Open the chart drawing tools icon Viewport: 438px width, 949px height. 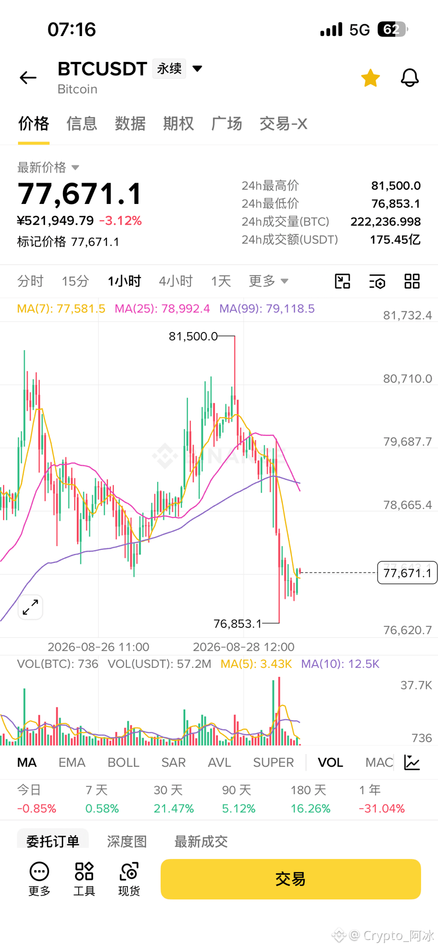(x=343, y=281)
